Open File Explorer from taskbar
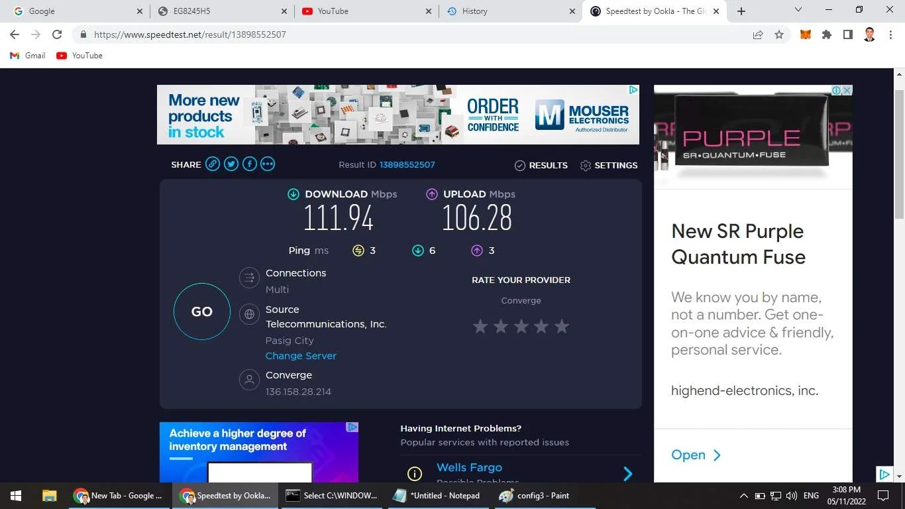Image resolution: width=905 pixels, height=509 pixels. 50,496
